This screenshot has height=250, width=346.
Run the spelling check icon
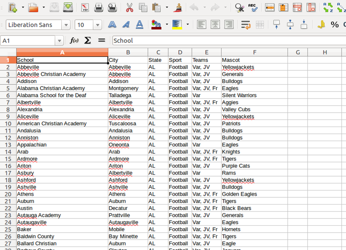252,7
